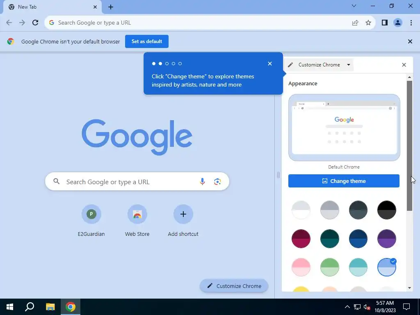
Task: Click the muted volume tray icon
Action: 367,307
